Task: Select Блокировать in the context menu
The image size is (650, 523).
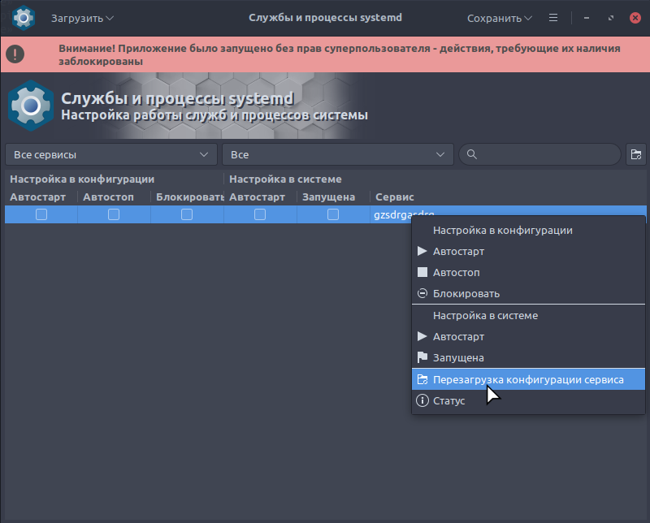Action: tap(529, 293)
